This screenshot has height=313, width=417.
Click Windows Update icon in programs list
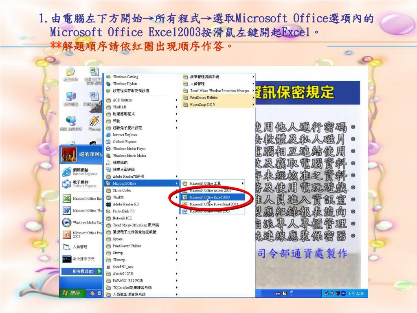(x=108, y=84)
